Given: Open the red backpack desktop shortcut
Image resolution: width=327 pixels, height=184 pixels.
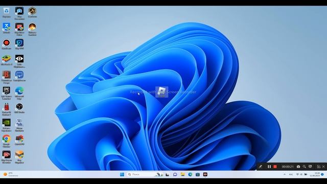Looking at the screenshot, I should coord(7,109).
